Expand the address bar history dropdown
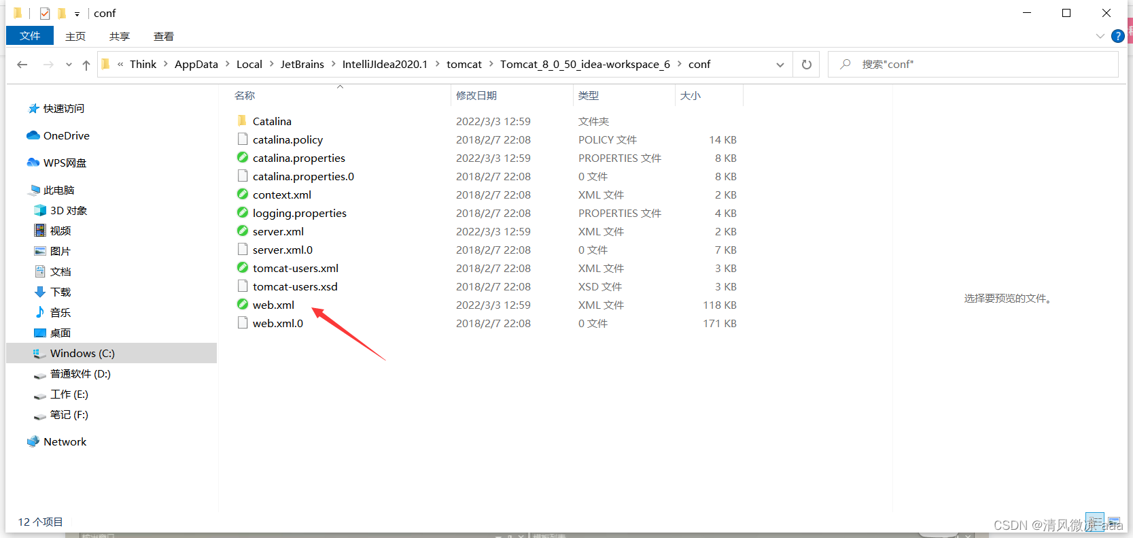Screen dimensions: 1133x538 [780, 65]
